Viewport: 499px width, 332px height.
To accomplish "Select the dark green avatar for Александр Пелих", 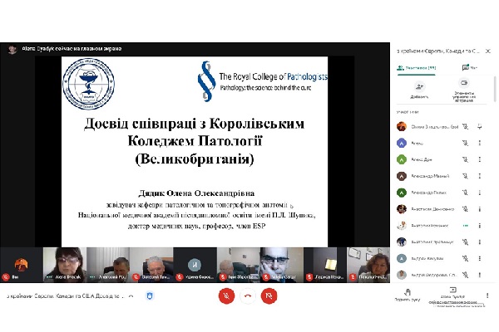I will [x=402, y=193].
